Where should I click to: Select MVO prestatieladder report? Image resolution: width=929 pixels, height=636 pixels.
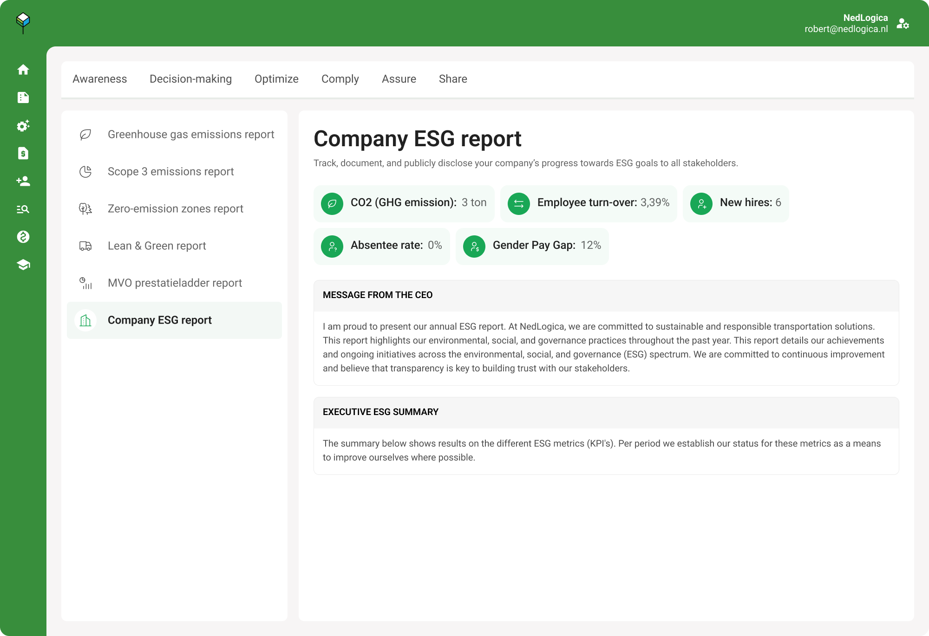tap(175, 283)
